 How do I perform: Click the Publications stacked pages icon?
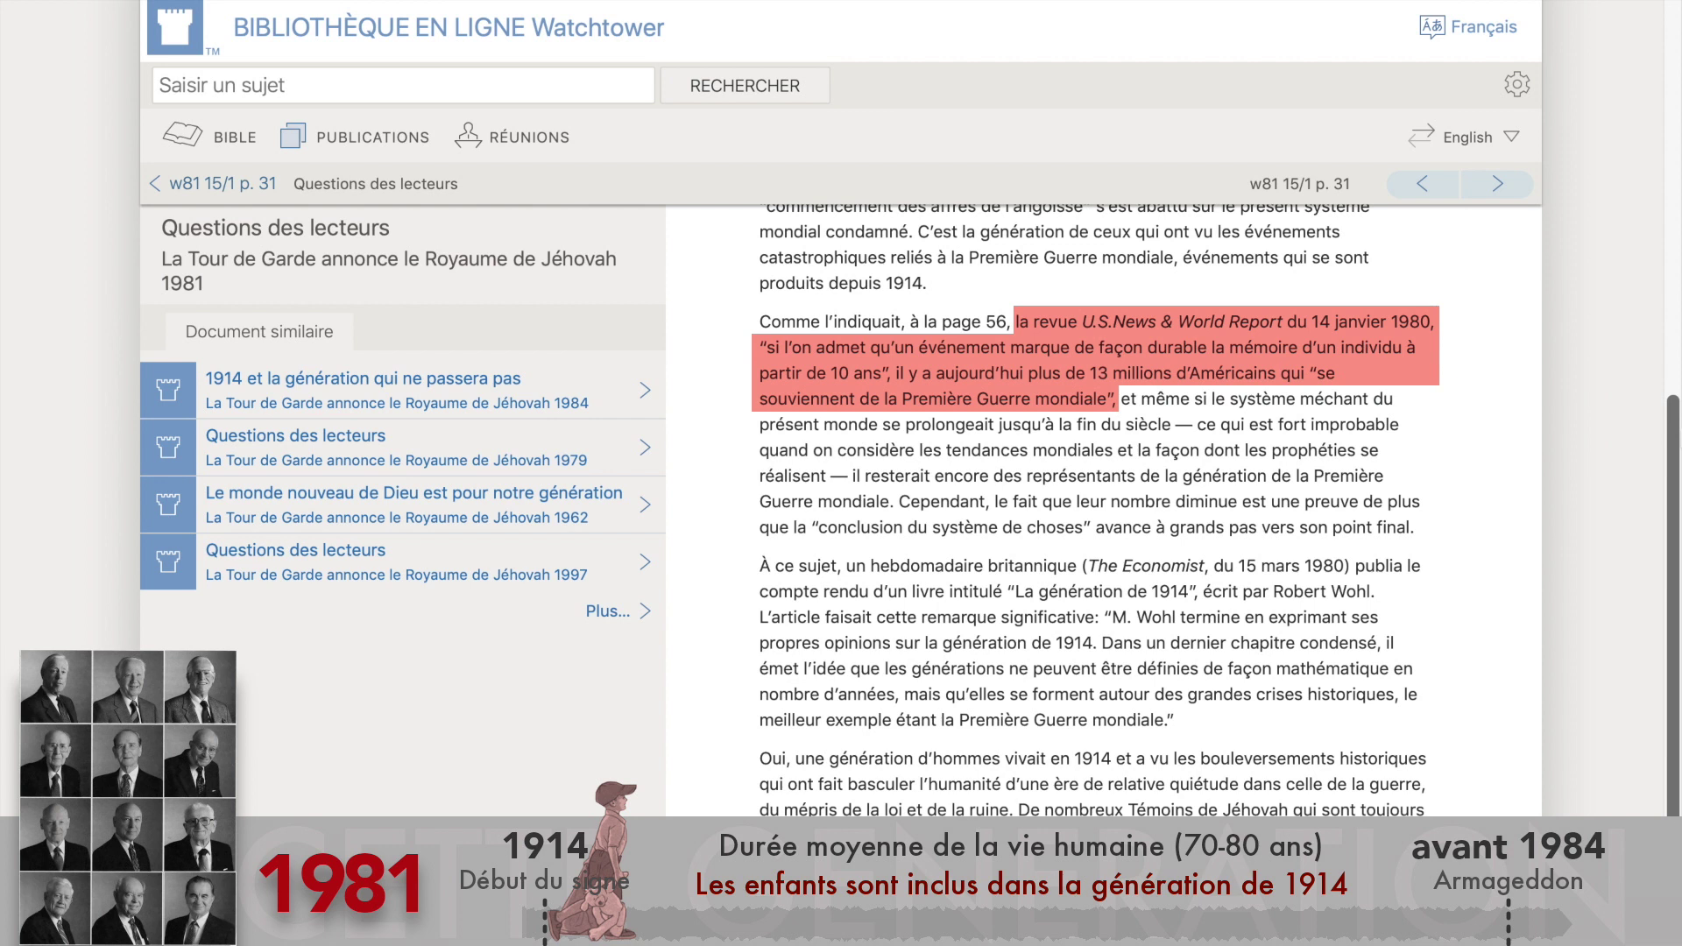[293, 136]
